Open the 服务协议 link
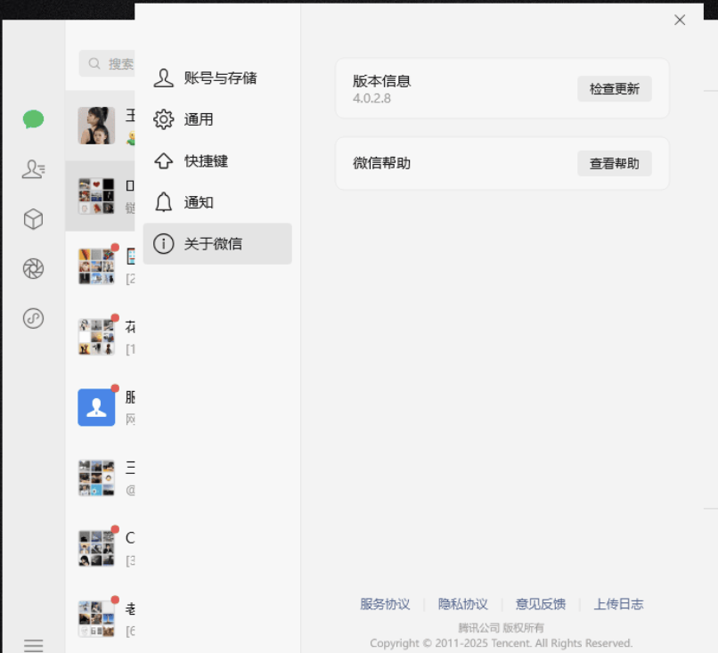718x653 pixels. (x=385, y=604)
